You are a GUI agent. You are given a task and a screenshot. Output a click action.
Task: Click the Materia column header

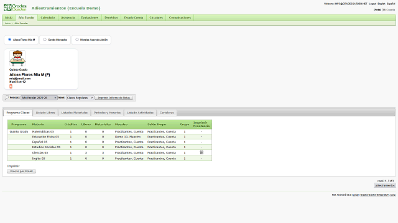38,125
